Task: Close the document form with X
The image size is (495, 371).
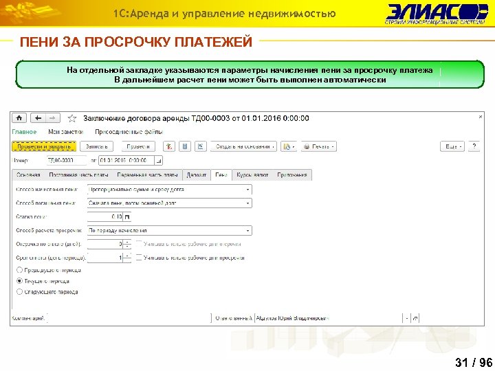Action: pyautogui.click(x=480, y=117)
